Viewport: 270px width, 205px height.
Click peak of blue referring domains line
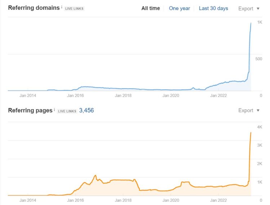click(x=251, y=23)
